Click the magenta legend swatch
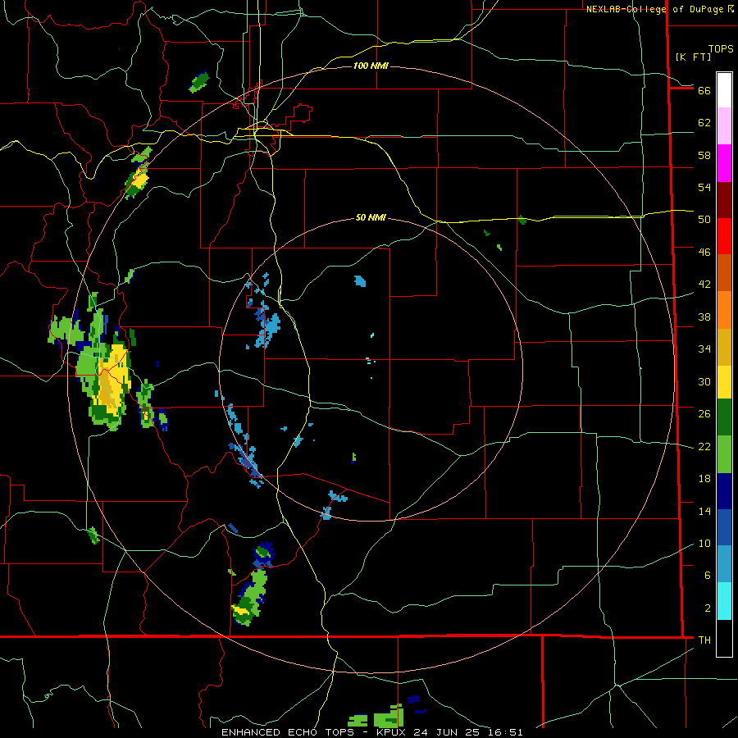This screenshot has height=738, width=738. click(x=724, y=163)
